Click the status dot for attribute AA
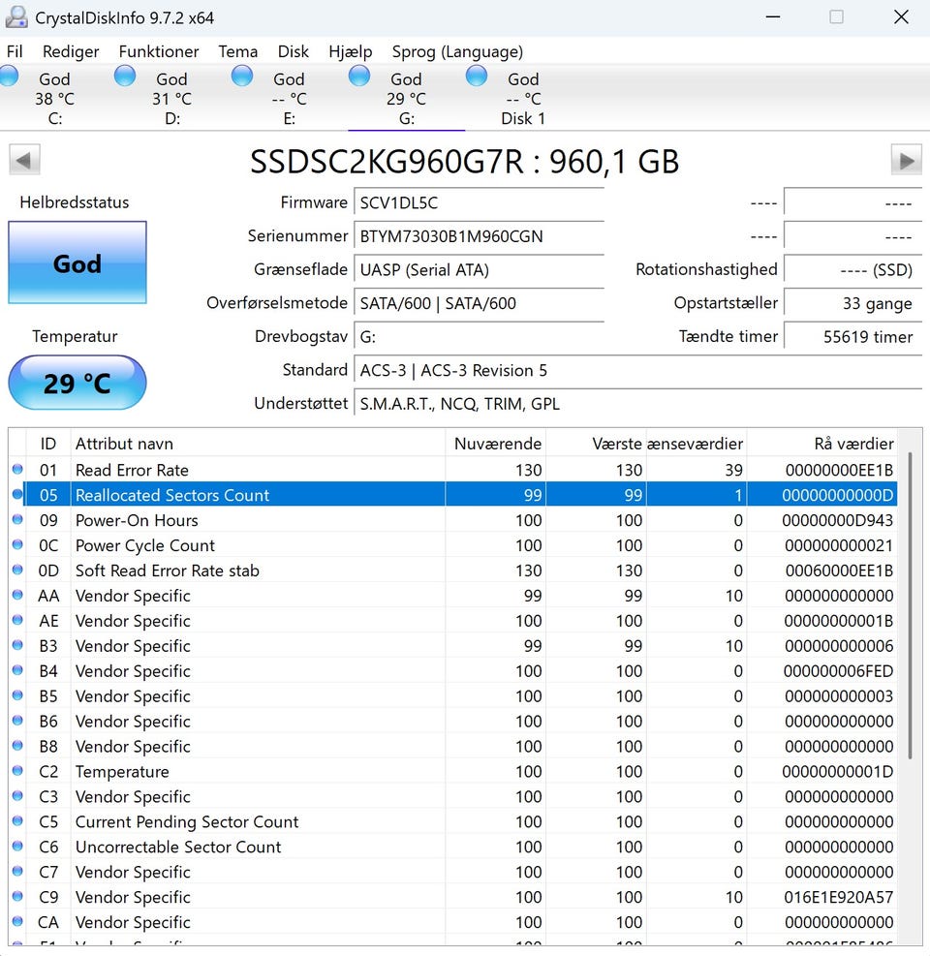The image size is (930, 956). click(17, 595)
